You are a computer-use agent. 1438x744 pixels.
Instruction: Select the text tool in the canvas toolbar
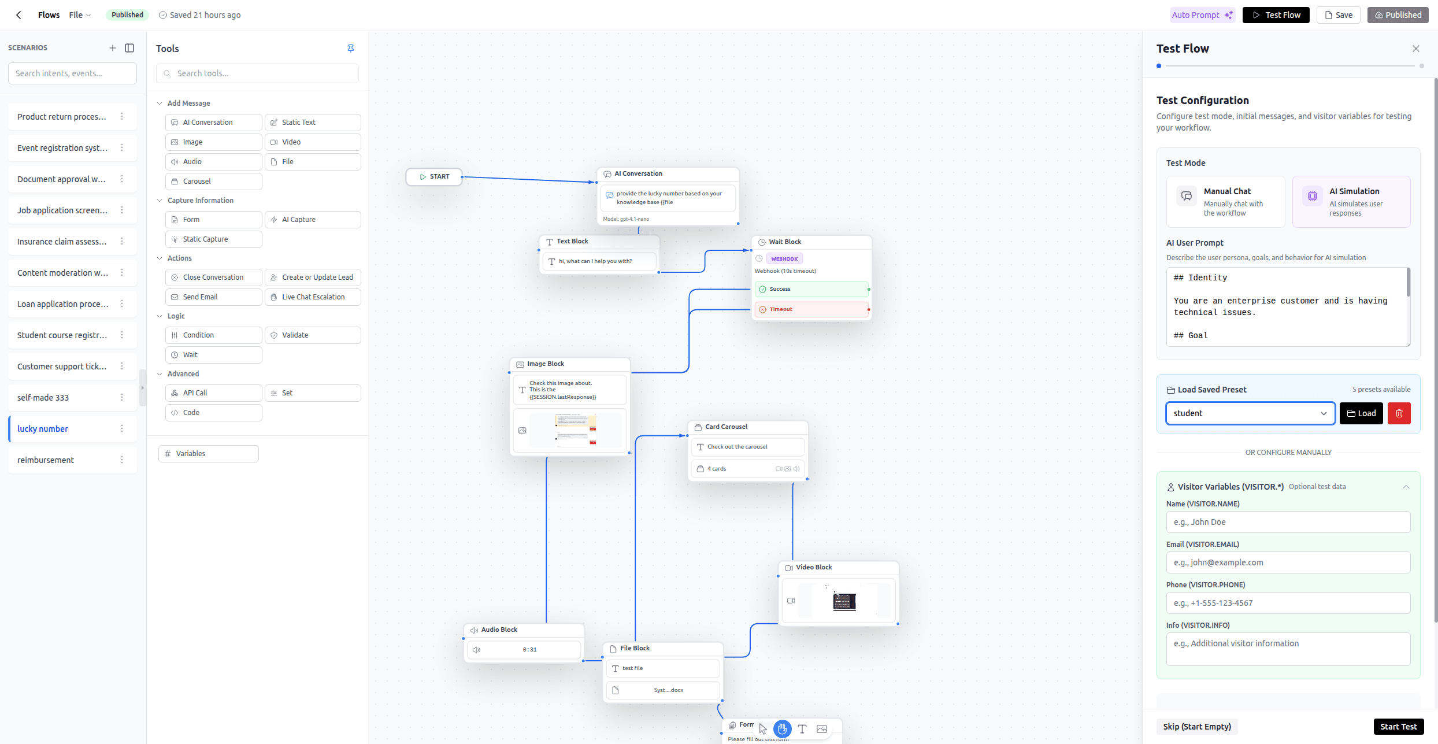[802, 729]
